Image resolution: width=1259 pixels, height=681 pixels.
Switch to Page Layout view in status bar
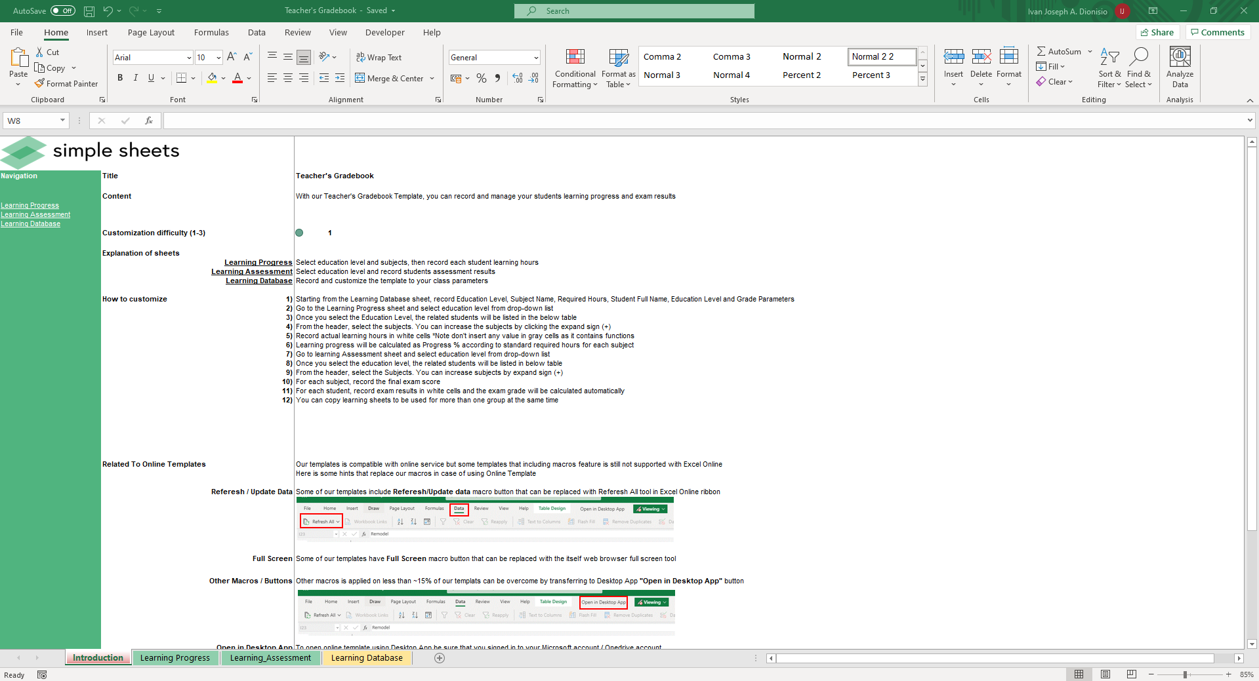click(x=1105, y=674)
